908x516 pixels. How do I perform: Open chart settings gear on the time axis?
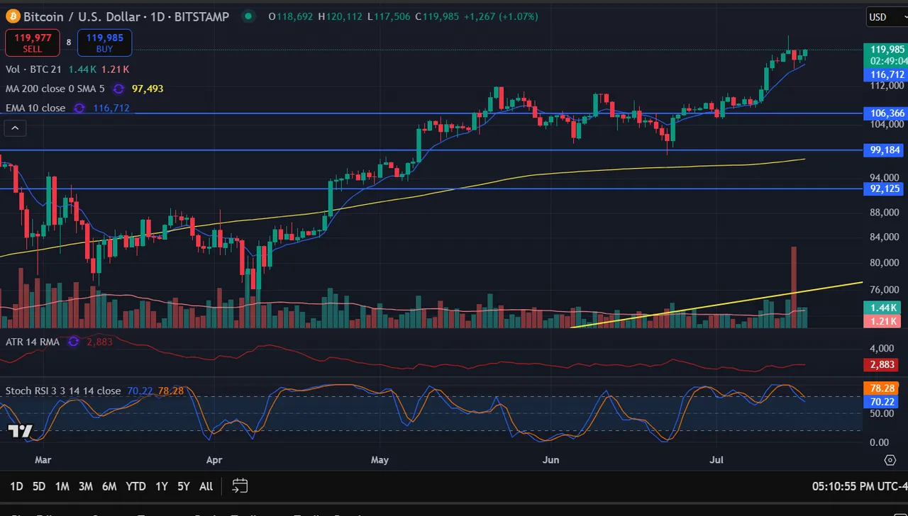(890, 460)
